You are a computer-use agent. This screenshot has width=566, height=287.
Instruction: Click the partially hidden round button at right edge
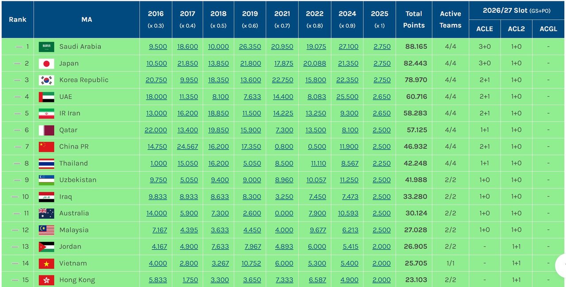click(561, 265)
